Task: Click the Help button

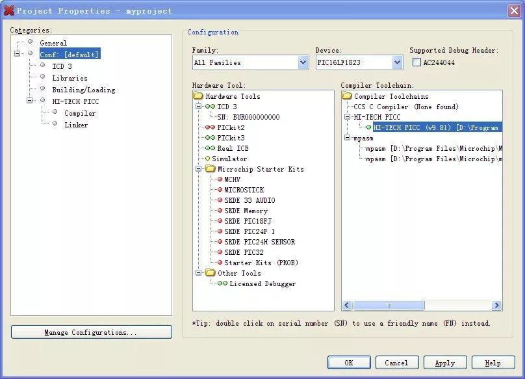Action: 493,363
